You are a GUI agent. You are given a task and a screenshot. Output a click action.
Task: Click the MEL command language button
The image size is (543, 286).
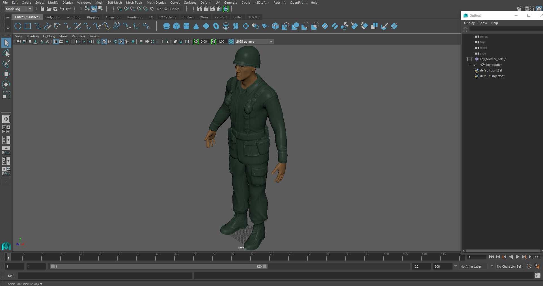point(11,276)
